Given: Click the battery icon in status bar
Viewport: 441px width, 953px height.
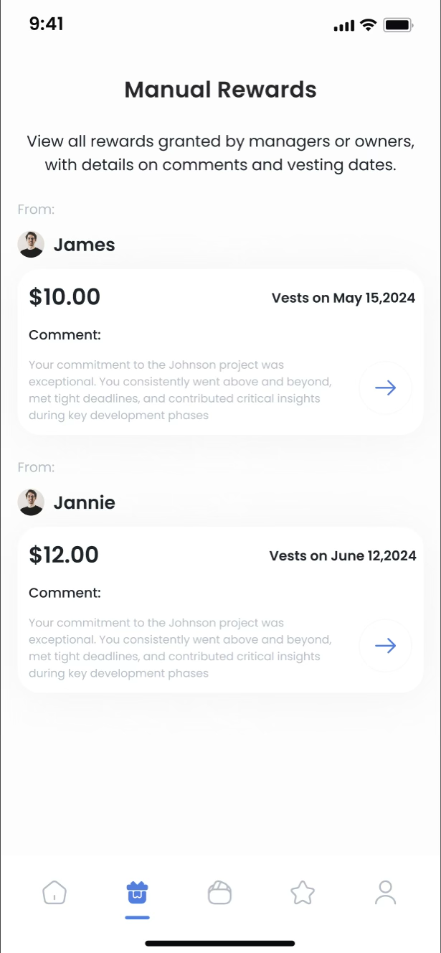Looking at the screenshot, I should [398, 25].
